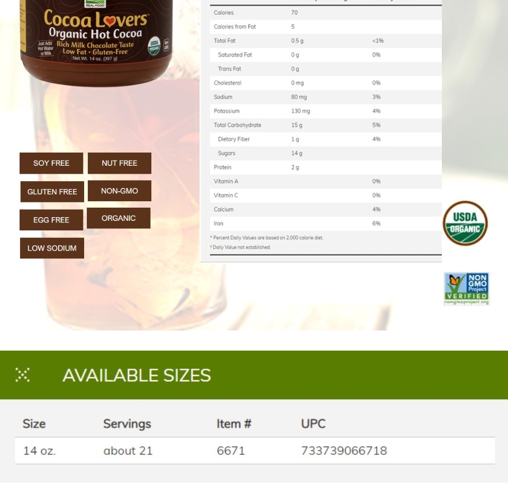The image size is (508, 500).
Task: Click the SOY FREE badge
Action: (51, 163)
